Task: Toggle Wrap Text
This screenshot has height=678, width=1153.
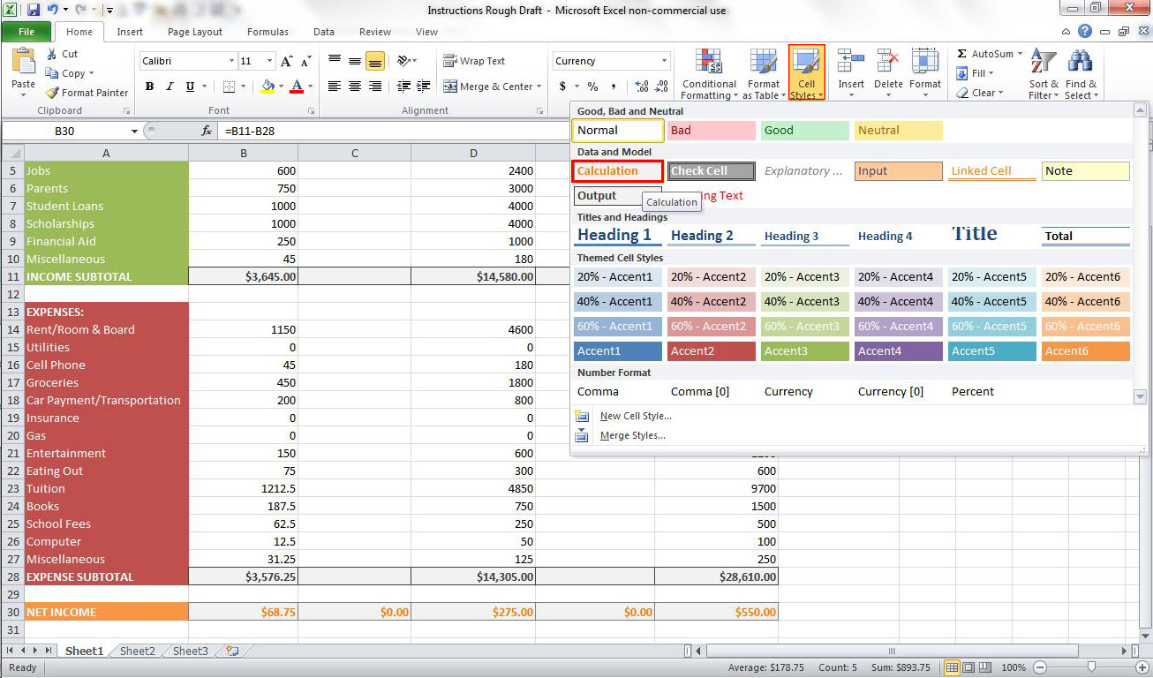Action: tap(474, 61)
